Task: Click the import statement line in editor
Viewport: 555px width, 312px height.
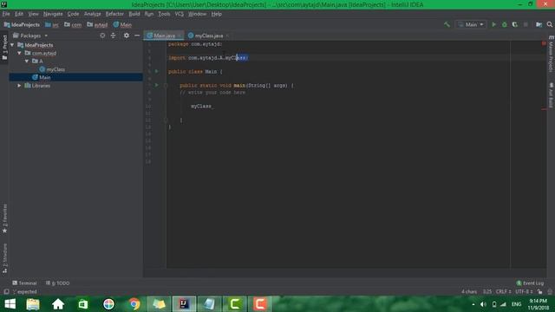Action: [208, 58]
